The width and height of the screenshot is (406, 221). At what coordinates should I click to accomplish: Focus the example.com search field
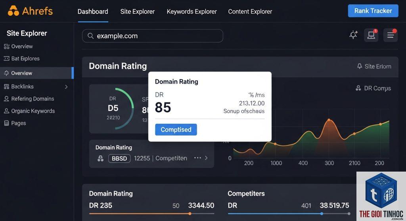(x=153, y=36)
